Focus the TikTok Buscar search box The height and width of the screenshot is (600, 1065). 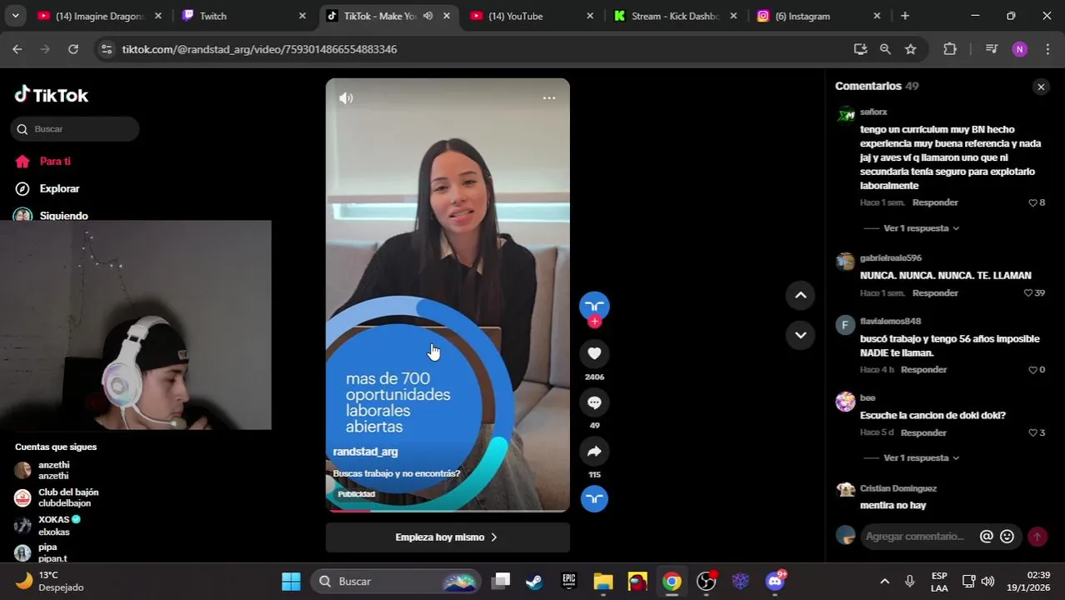point(75,129)
